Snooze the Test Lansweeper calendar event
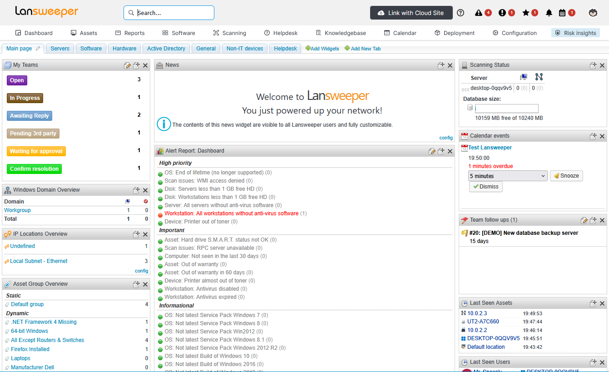Screen dimensions: 609x372 [x=566, y=176]
